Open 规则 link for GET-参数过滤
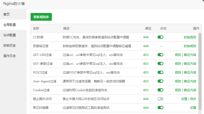Image resolution: width=204 pixels, height=114 pixels. click(178, 64)
